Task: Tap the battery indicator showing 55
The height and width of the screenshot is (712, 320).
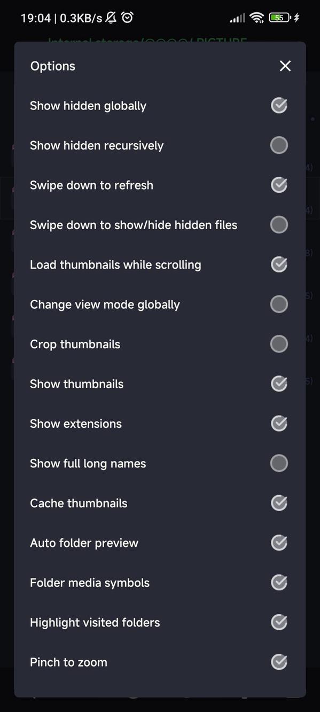Action: point(278,17)
